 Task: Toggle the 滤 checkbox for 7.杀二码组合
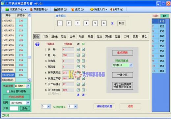pyautogui.click(x=78, y=84)
